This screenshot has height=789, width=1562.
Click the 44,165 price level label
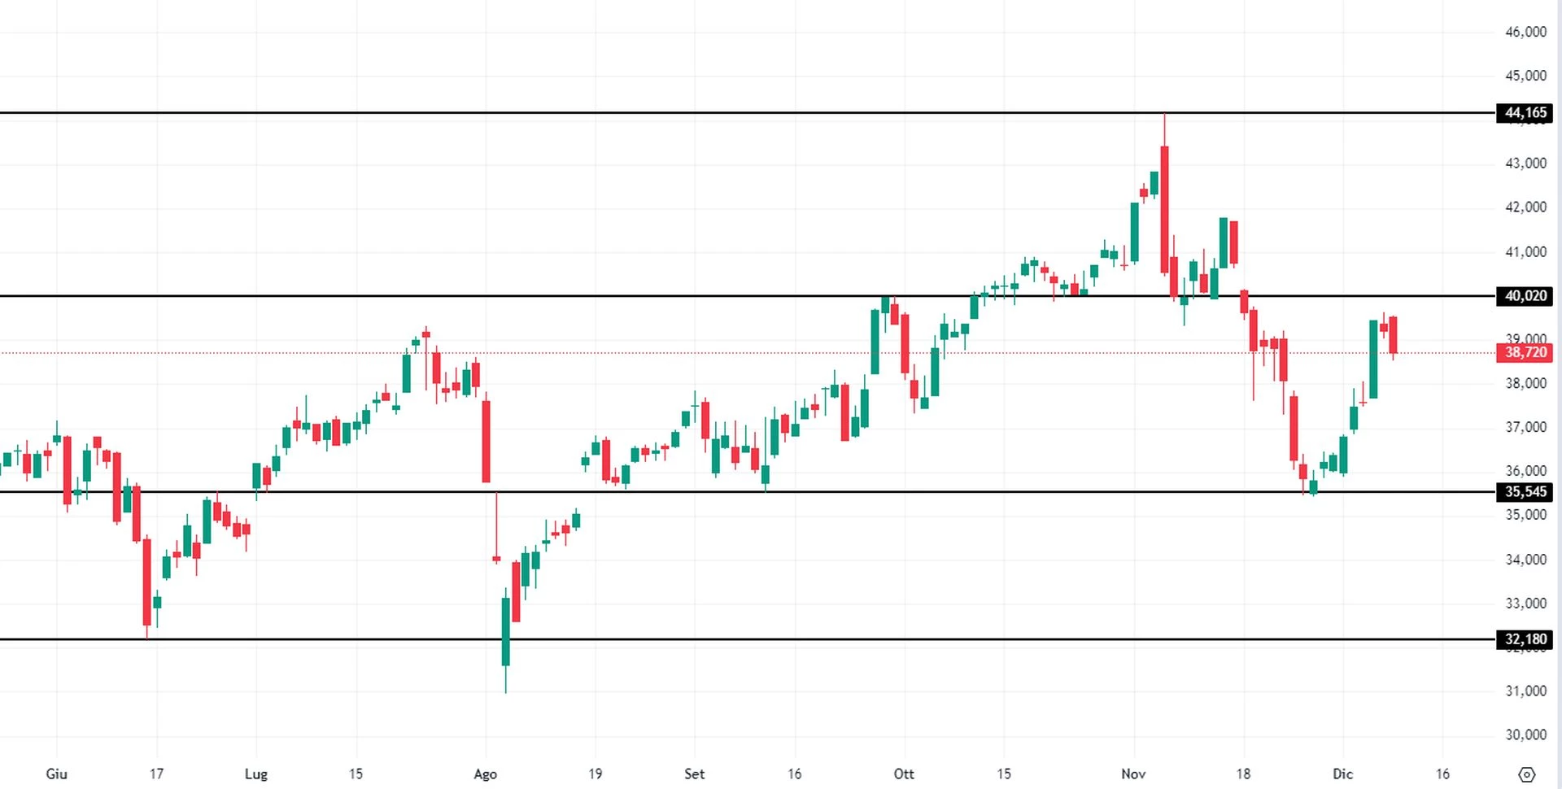pyautogui.click(x=1525, y=113)
